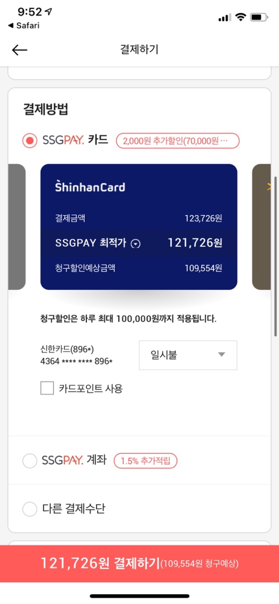Tap the 청구할인예상금액 row on the card
The image size is (279, 604).
(x=139, y=268)
